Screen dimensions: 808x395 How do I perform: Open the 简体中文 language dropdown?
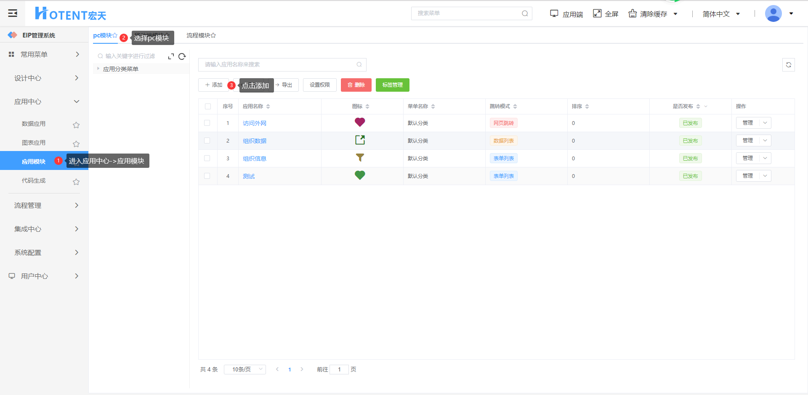pyautogui.click(x=721, y=14)
